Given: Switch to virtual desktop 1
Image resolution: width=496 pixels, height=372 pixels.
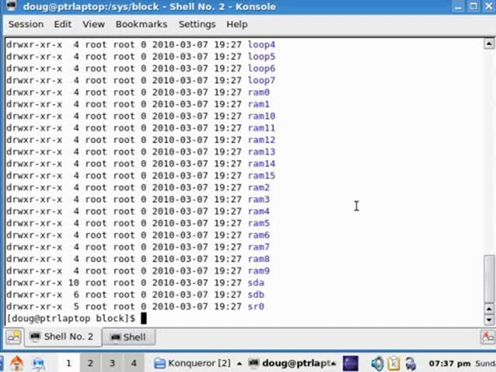Looking at the screenshot, I should (68, 363).
